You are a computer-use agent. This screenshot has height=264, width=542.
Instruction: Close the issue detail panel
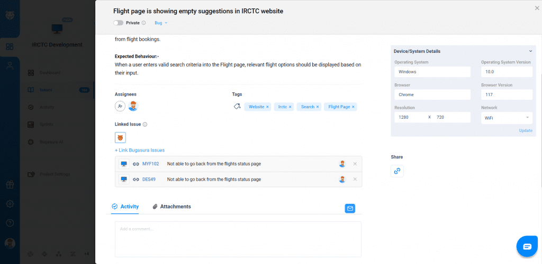click(537, 8)
